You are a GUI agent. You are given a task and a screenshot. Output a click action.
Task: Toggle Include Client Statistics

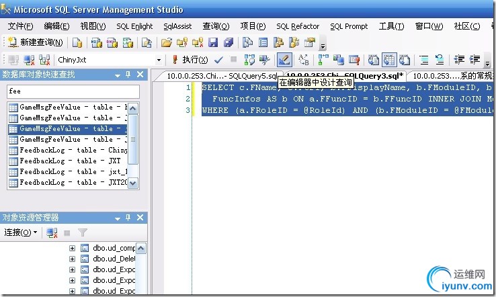[x=339, y=60]
